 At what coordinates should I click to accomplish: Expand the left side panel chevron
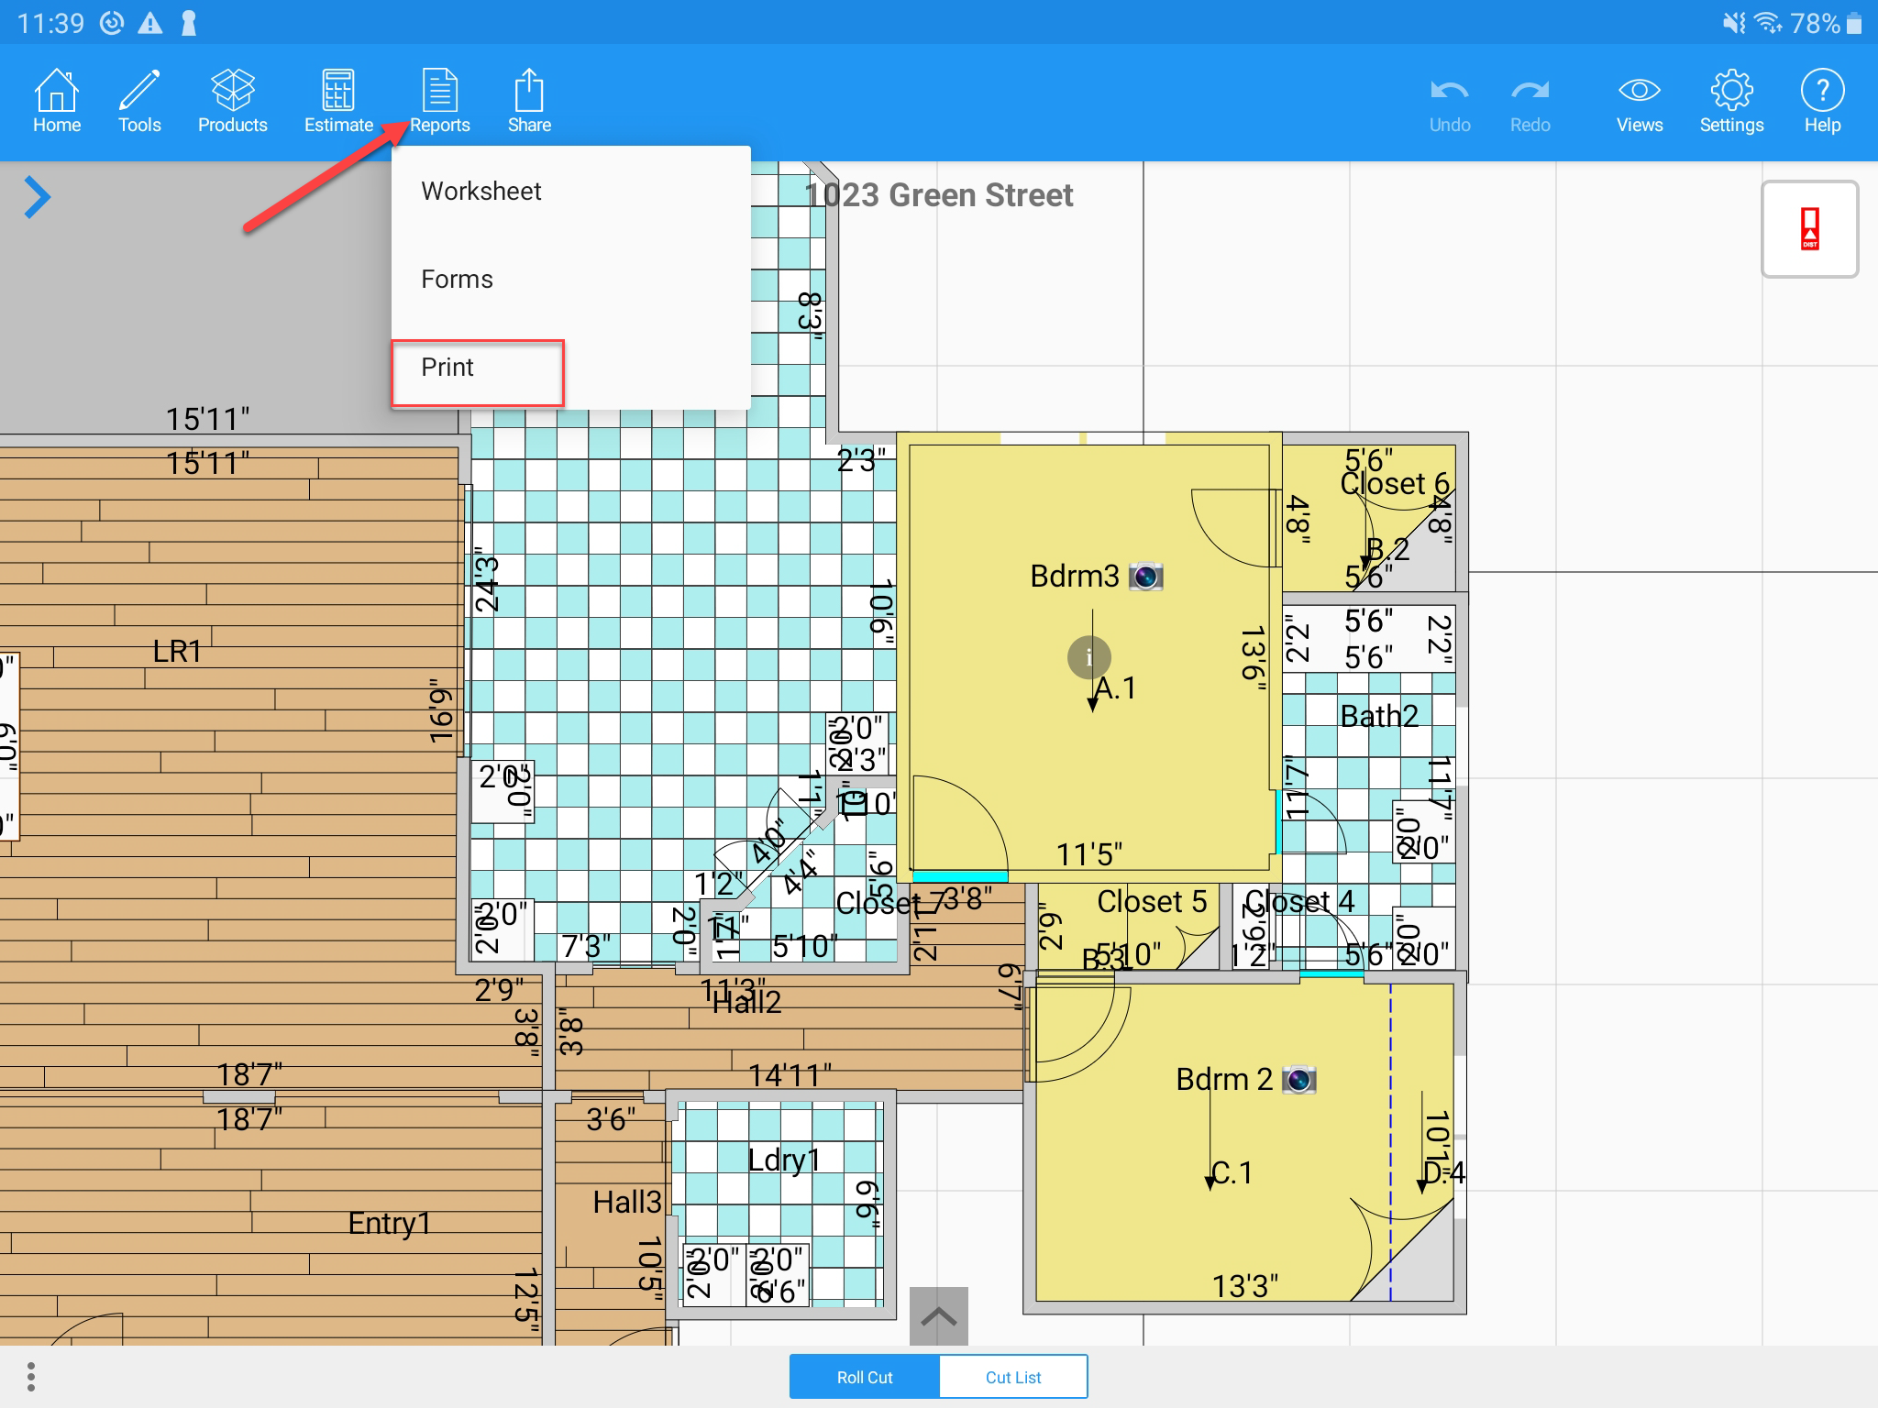point(37,197)
